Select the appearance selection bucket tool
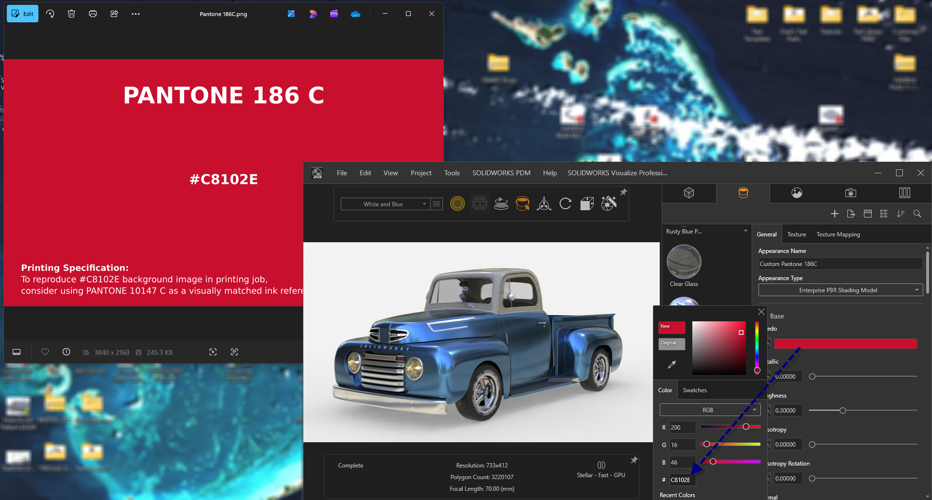Screen dimensions: 932x500 coord(523,204)
